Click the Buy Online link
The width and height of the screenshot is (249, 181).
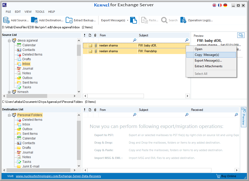(229, 176)
